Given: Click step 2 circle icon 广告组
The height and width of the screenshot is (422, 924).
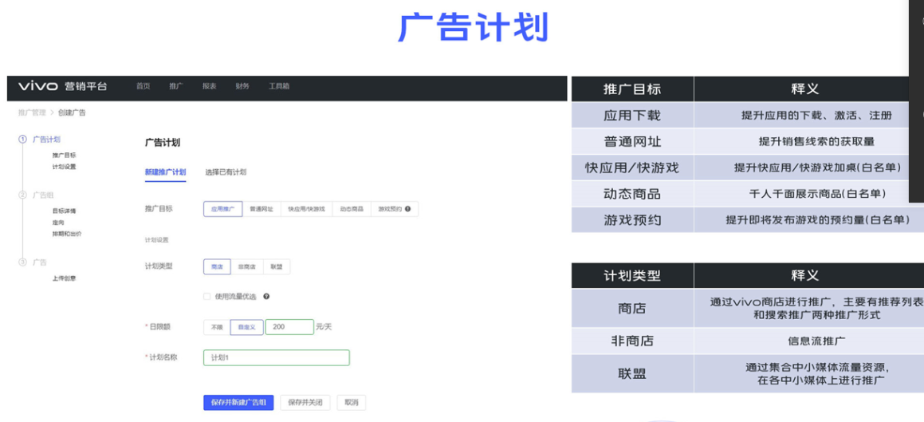Looking at the screenshot, I should pyautogui.click(x=22, y=195).
